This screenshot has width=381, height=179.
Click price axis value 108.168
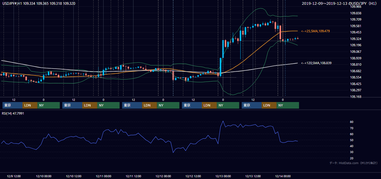click(x=356, y=97)
